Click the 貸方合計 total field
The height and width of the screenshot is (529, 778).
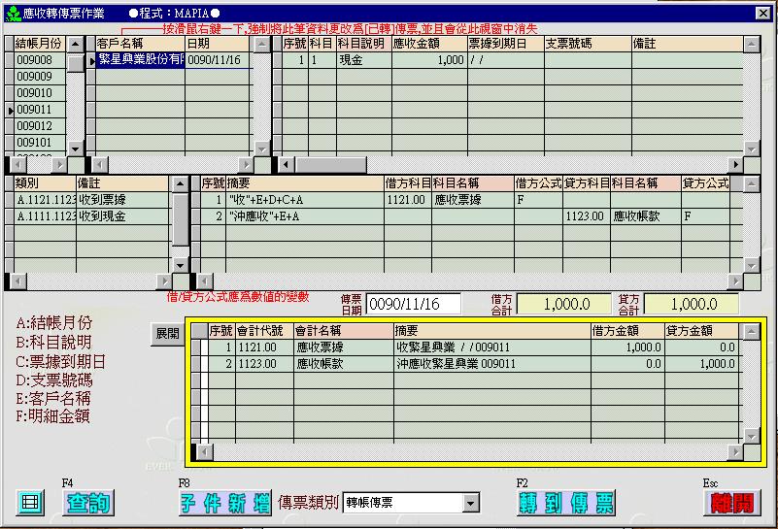coord(692,304)
